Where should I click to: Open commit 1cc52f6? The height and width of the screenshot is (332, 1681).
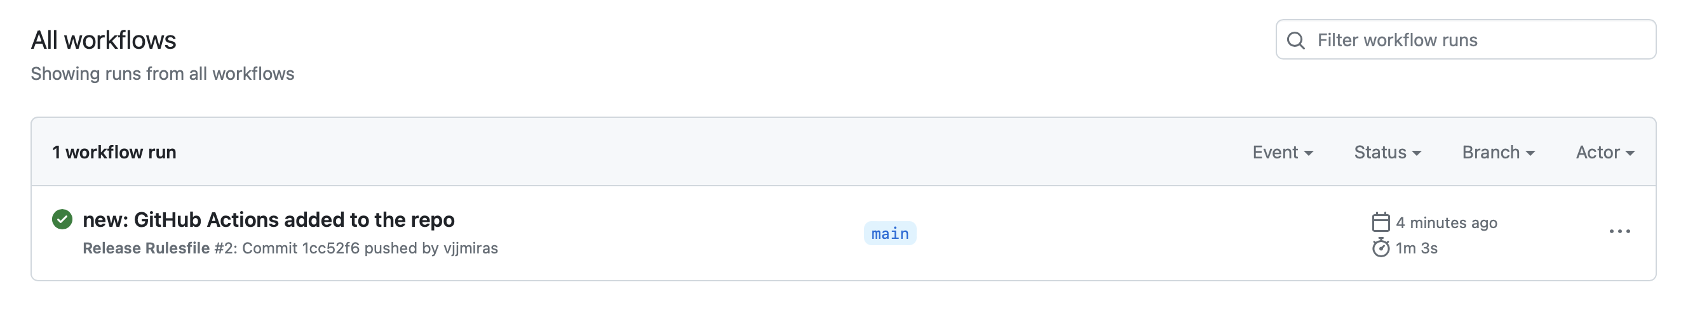point(330,248)
